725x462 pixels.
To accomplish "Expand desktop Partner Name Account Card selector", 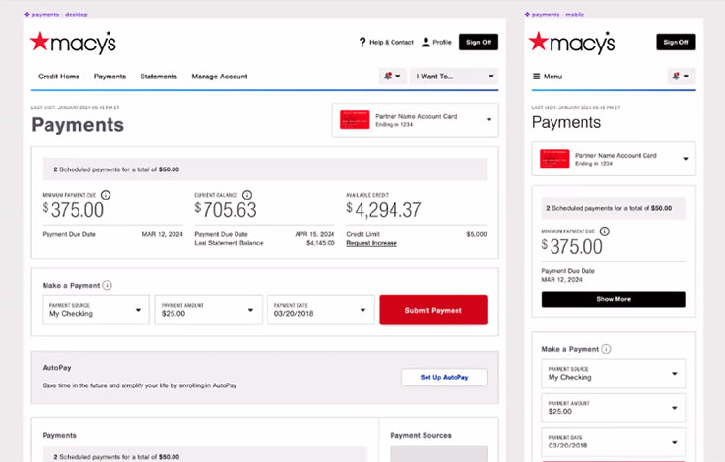I will point(415,120).
